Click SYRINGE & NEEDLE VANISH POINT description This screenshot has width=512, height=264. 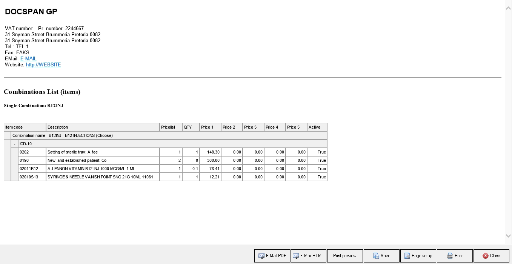click(103, 177)
